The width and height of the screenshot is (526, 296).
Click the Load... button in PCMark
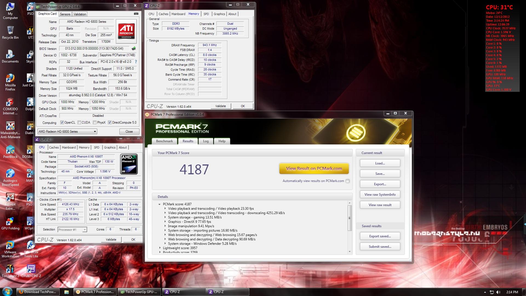click(380, 163)
